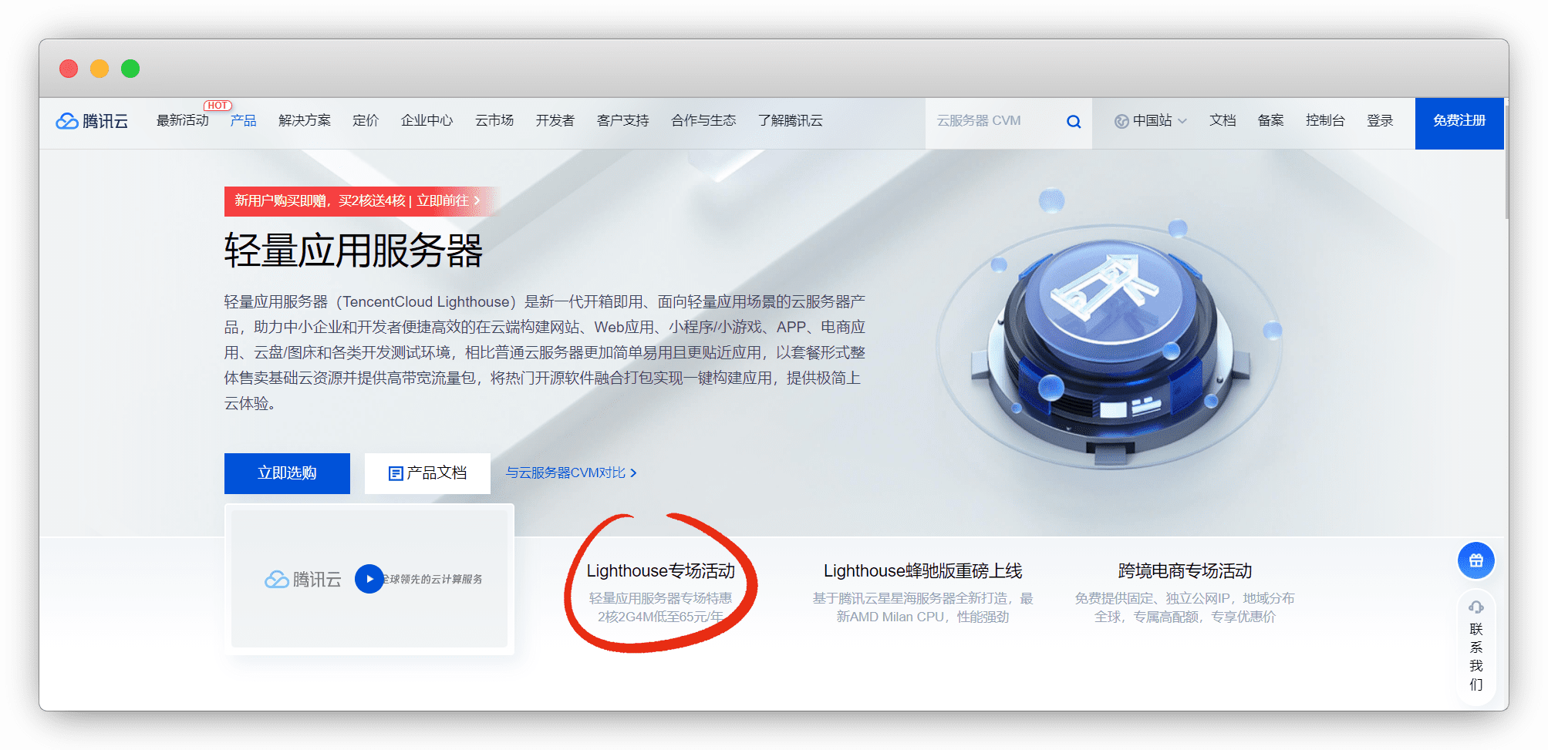Click the red new-user promo banner
The height and width of the screenshot is (750, 1548).
click(x=356, y=201)
